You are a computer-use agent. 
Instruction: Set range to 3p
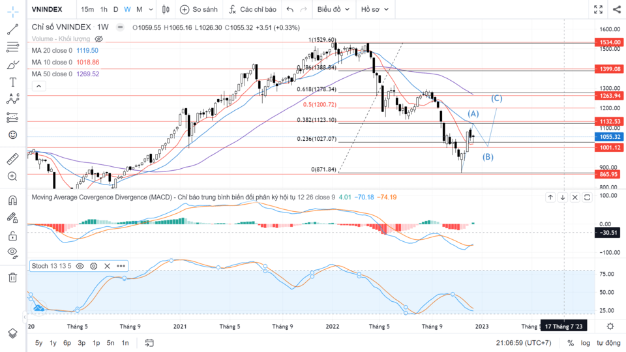pos(82,343)
